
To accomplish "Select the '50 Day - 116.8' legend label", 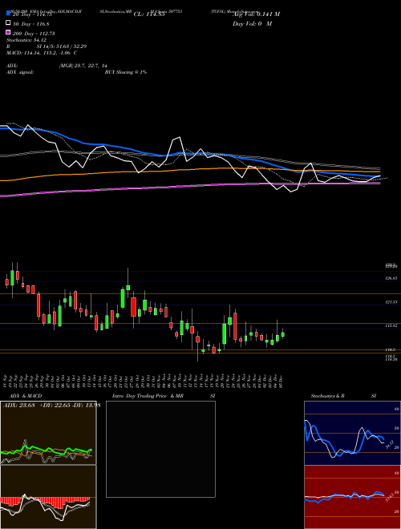I will [30, 24].
